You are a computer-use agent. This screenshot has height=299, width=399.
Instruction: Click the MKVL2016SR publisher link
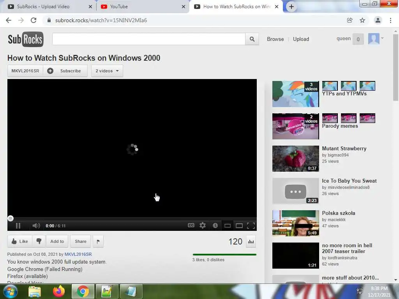pos(78,254)
